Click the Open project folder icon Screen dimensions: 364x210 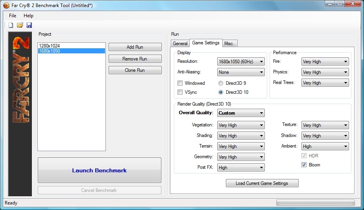point(20,25)
